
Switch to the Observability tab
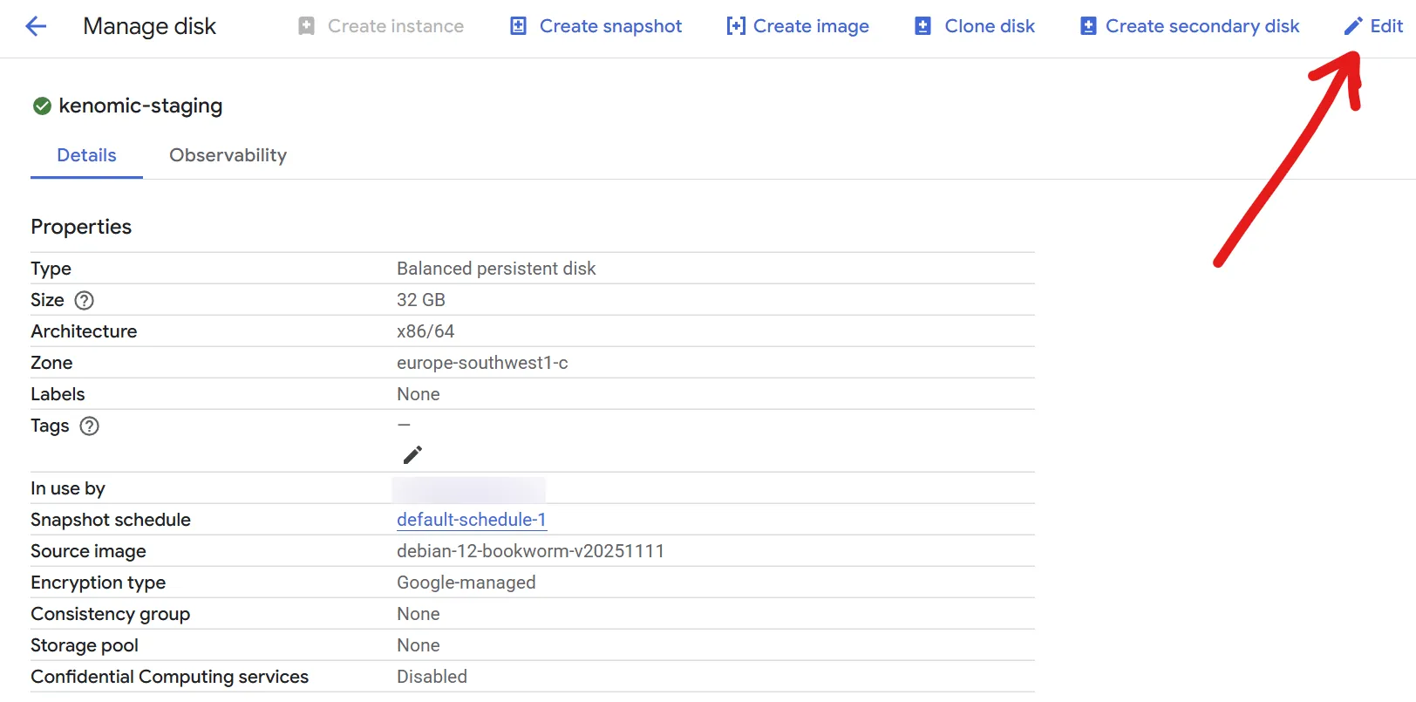[x=228, y=155]
